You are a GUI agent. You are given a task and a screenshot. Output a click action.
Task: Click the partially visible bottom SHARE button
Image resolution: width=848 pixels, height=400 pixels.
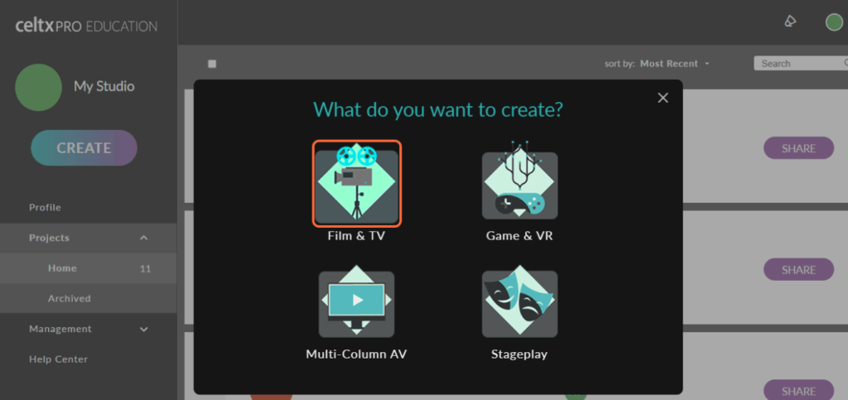click(799, 390)
